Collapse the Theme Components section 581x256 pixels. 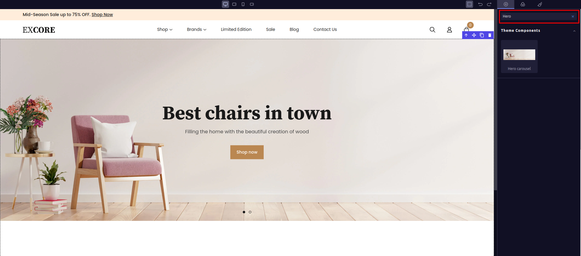point(574,31)
